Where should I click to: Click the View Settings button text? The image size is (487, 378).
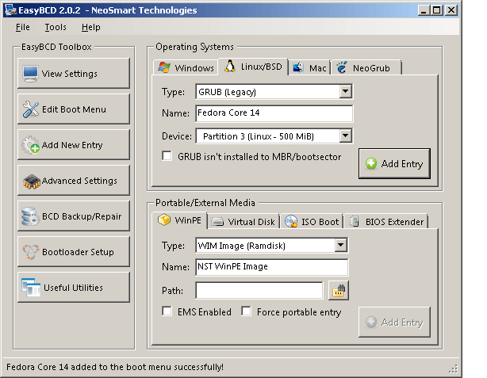(69, 74)
